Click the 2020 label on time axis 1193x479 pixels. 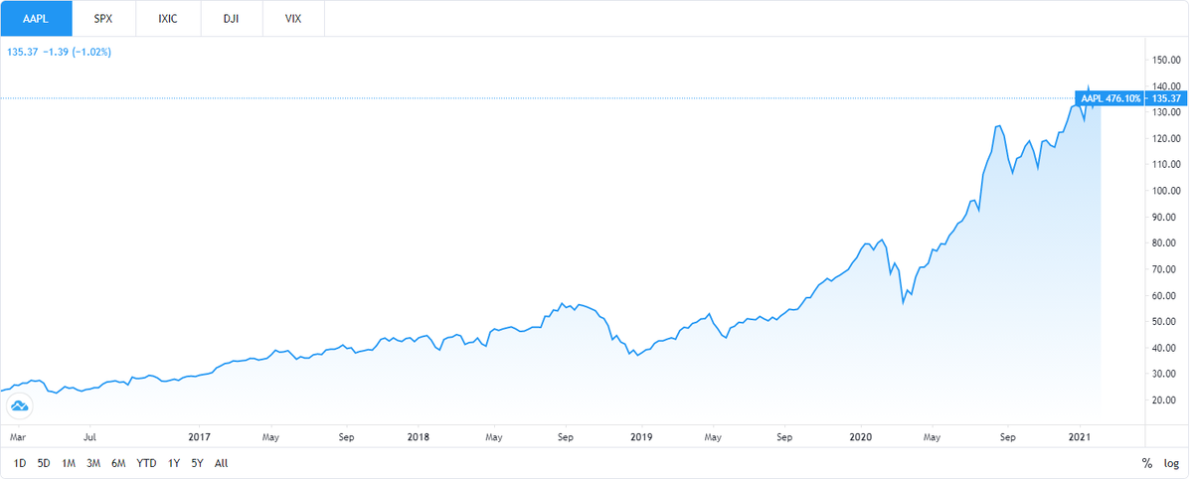point(862,436)
